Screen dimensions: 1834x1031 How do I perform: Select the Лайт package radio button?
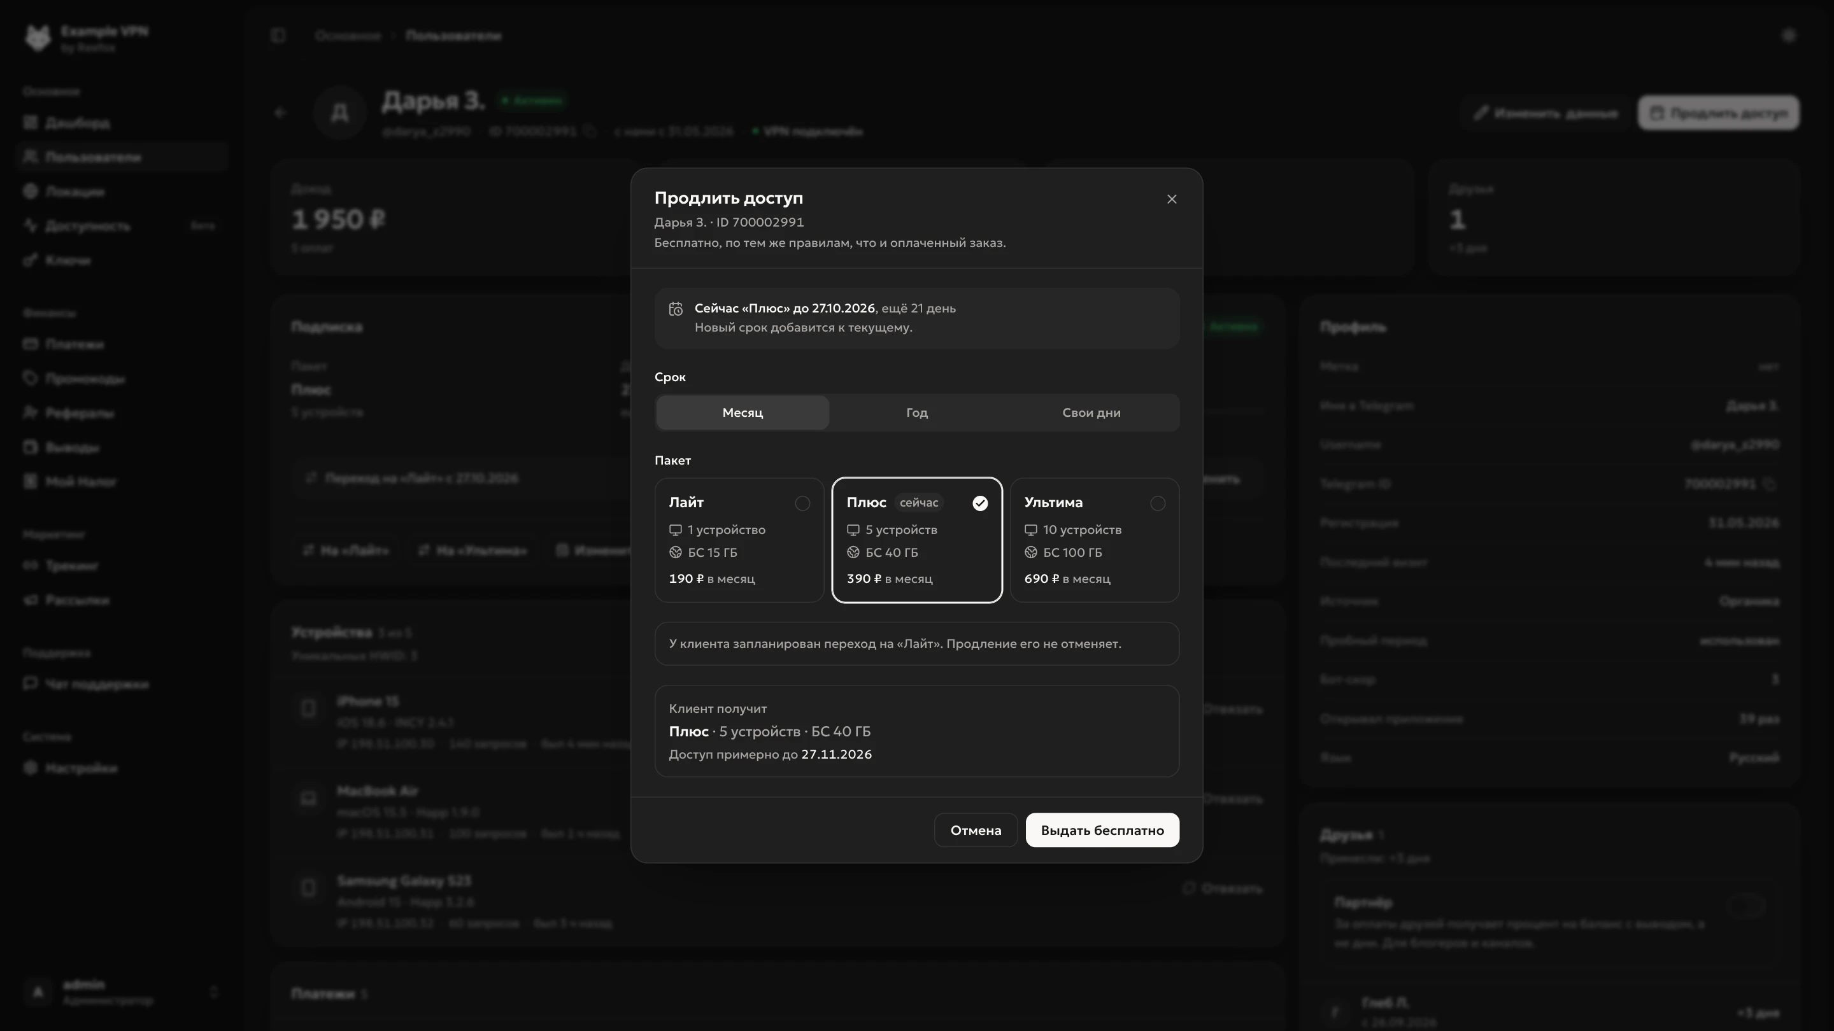pos(802,504)
